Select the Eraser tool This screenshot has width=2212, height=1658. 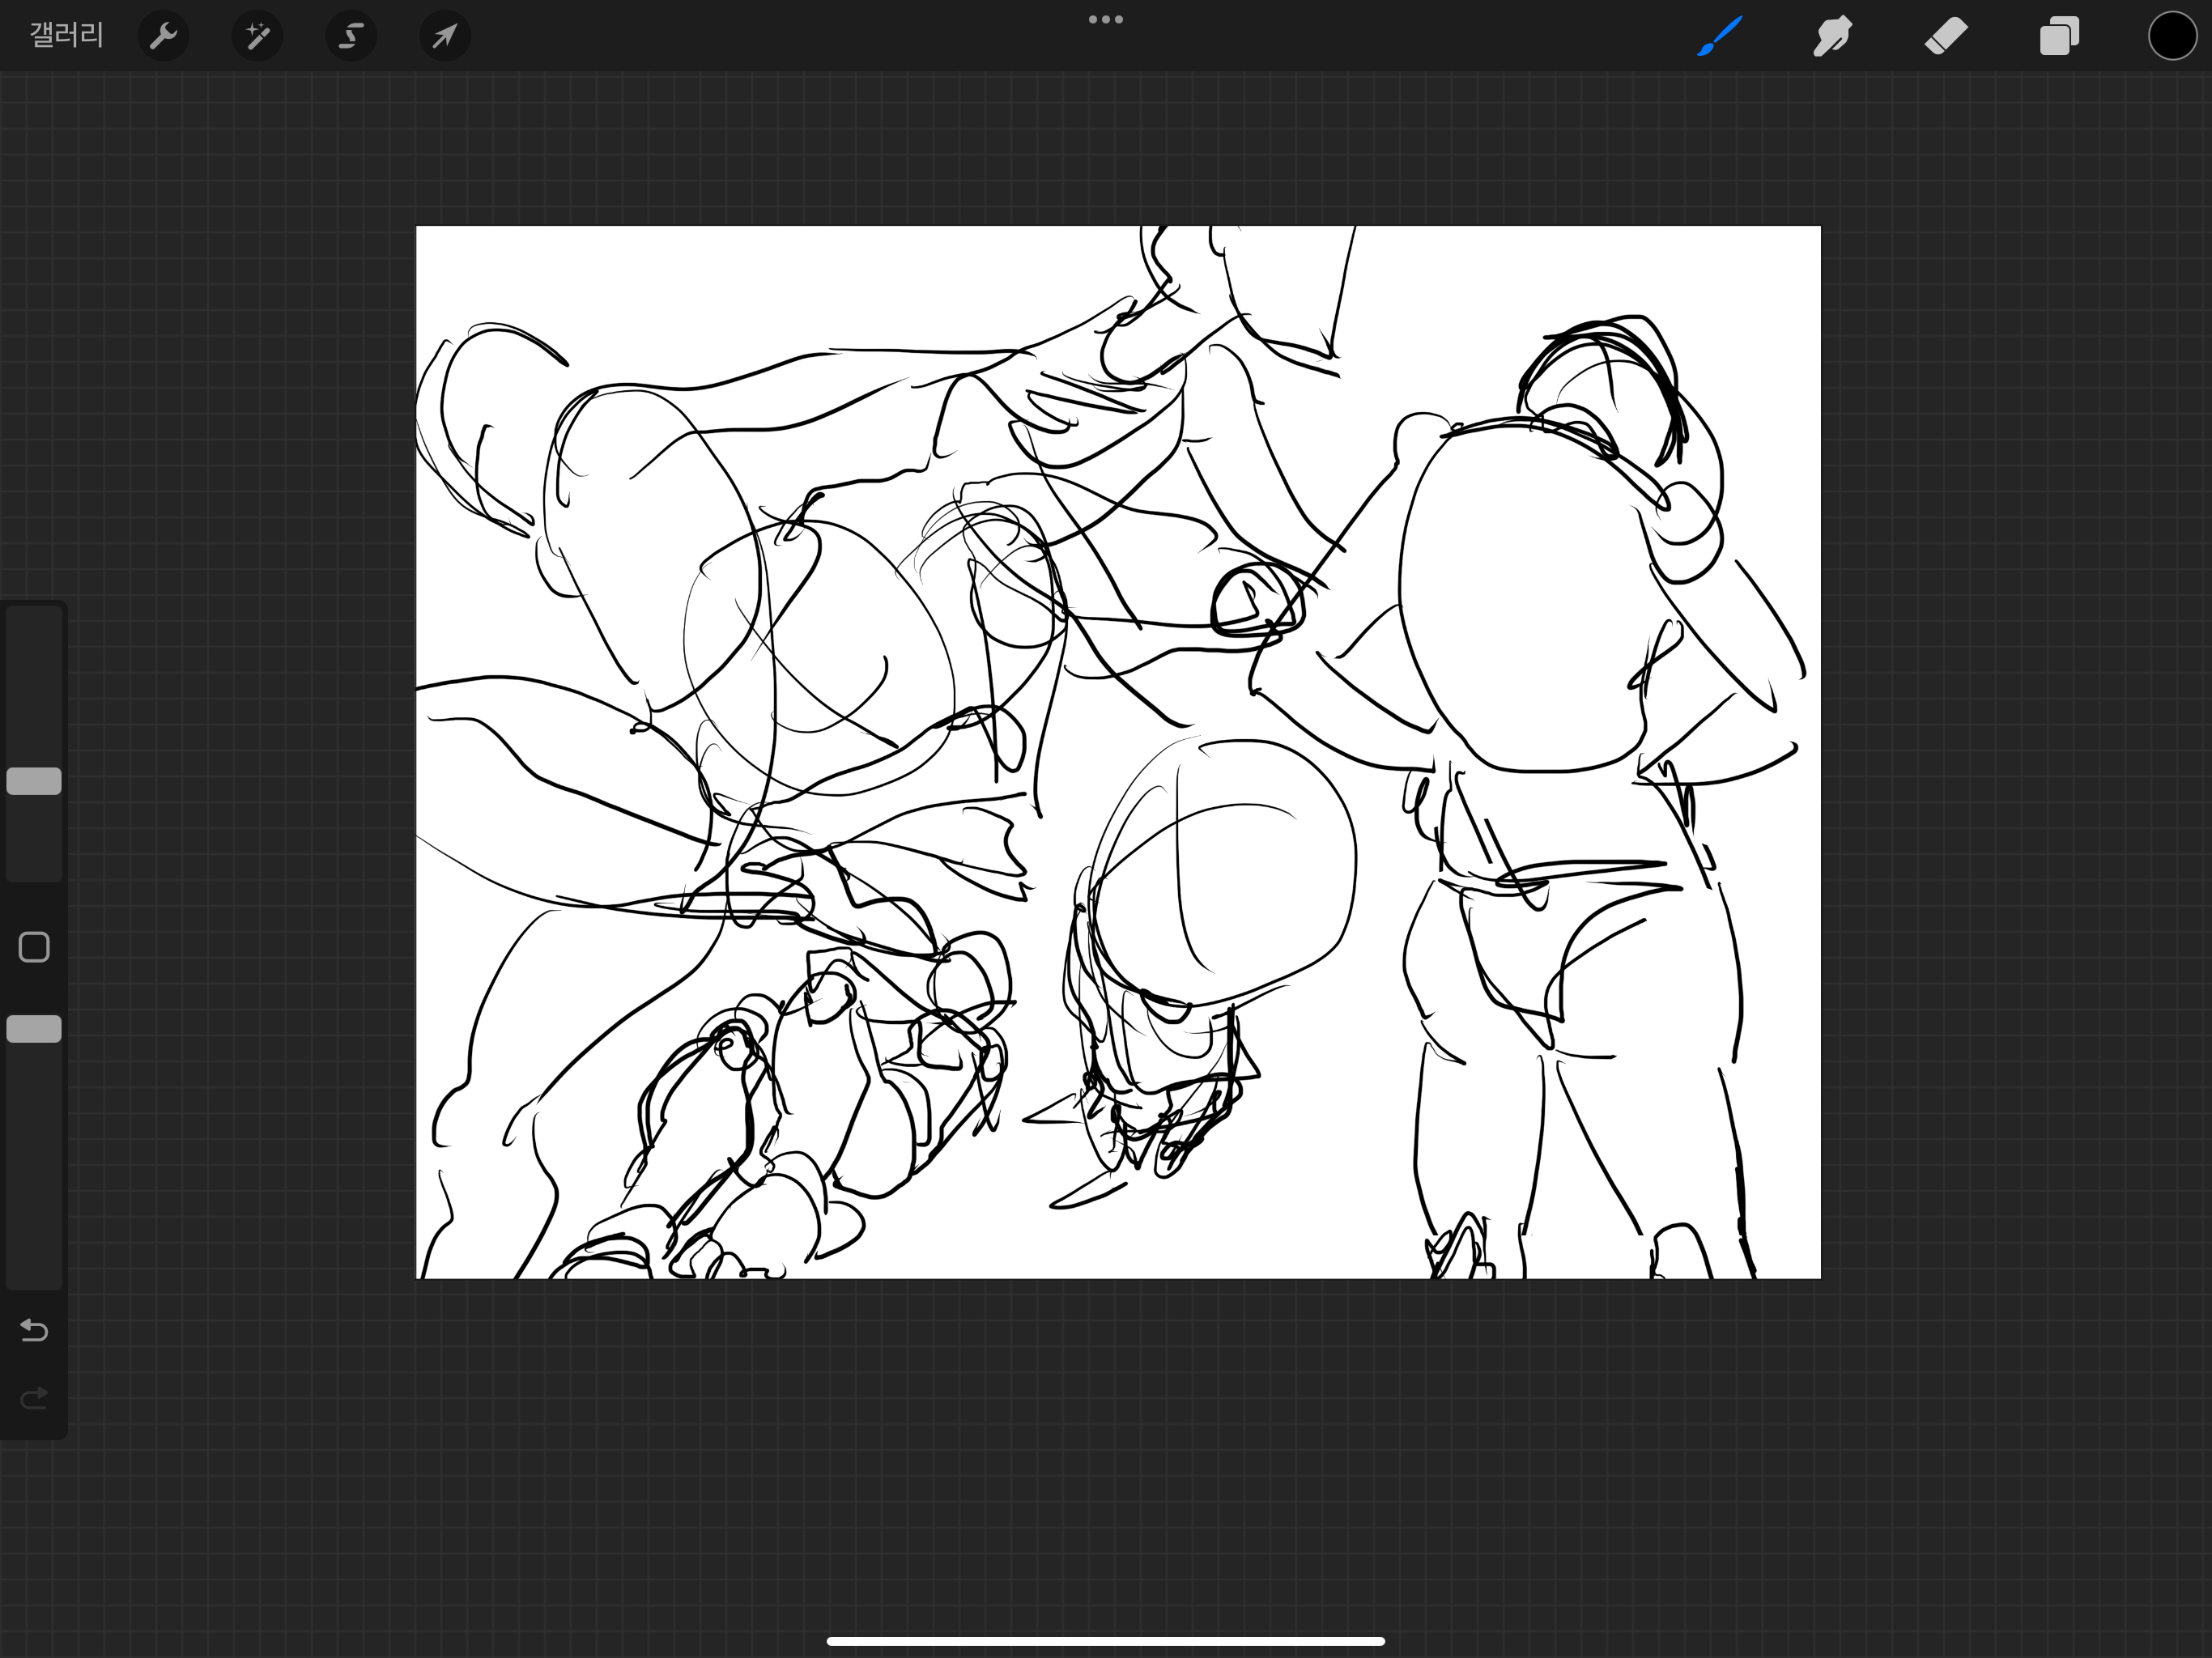click(1946, 37)
